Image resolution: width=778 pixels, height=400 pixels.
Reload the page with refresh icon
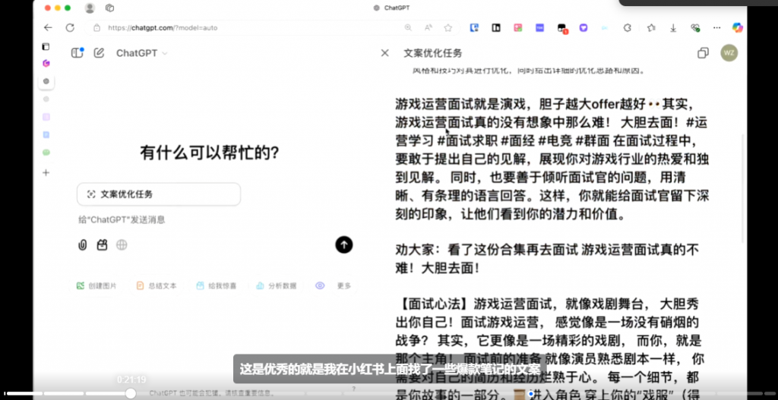(x=70, y=27)
